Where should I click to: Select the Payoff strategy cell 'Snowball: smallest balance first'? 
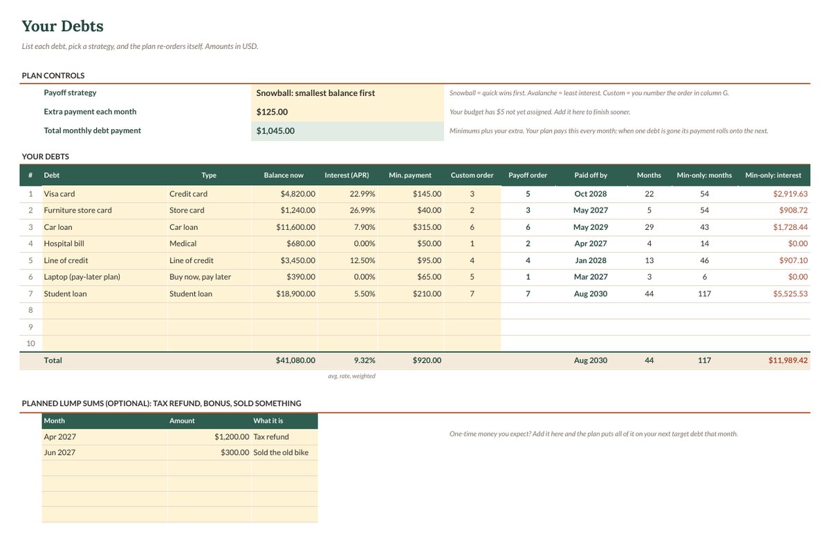[x=347, y=93]
